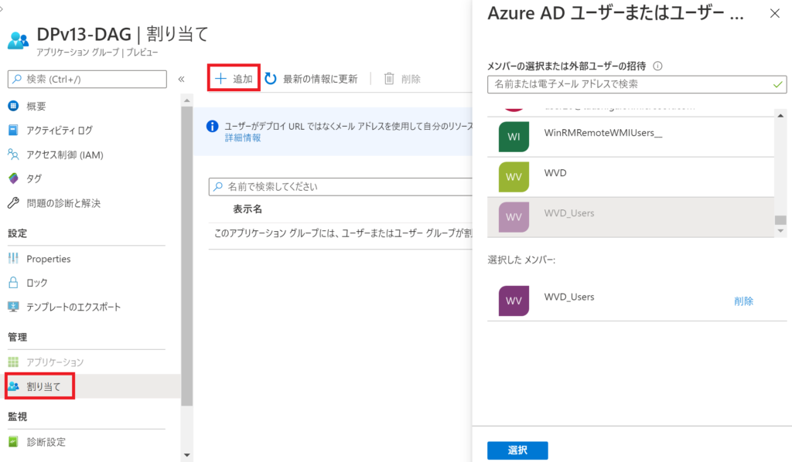Click the 検索 (Ctrl+/) search box

[x=87, y=79]
